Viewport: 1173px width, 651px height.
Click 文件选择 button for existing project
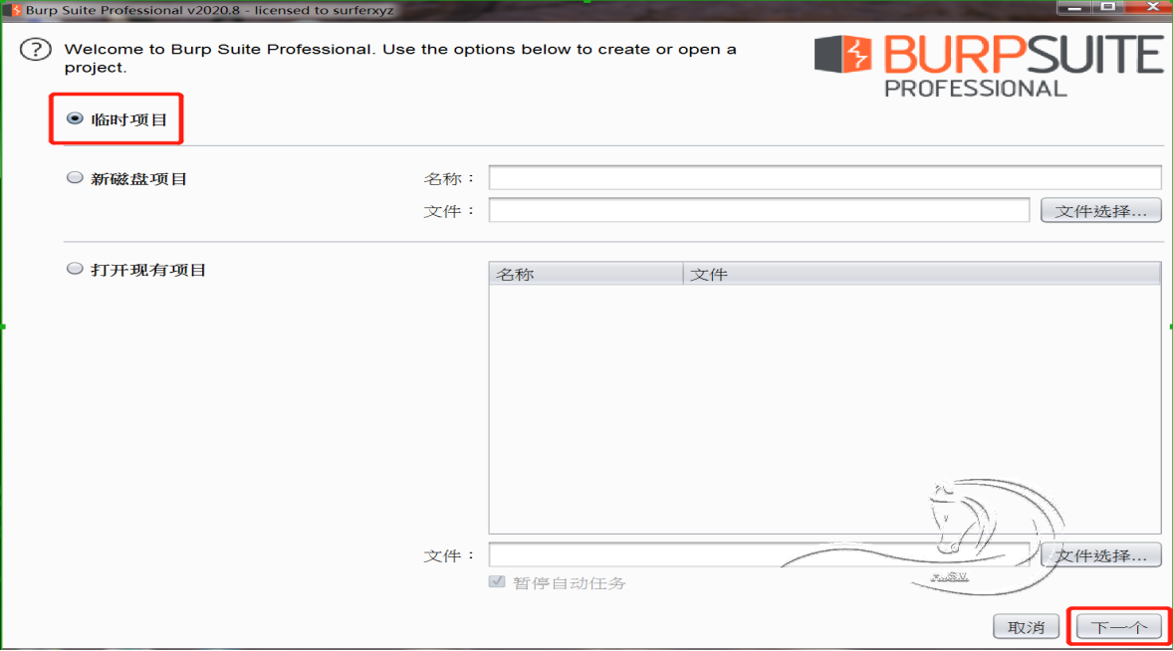tap(1100, 555)
